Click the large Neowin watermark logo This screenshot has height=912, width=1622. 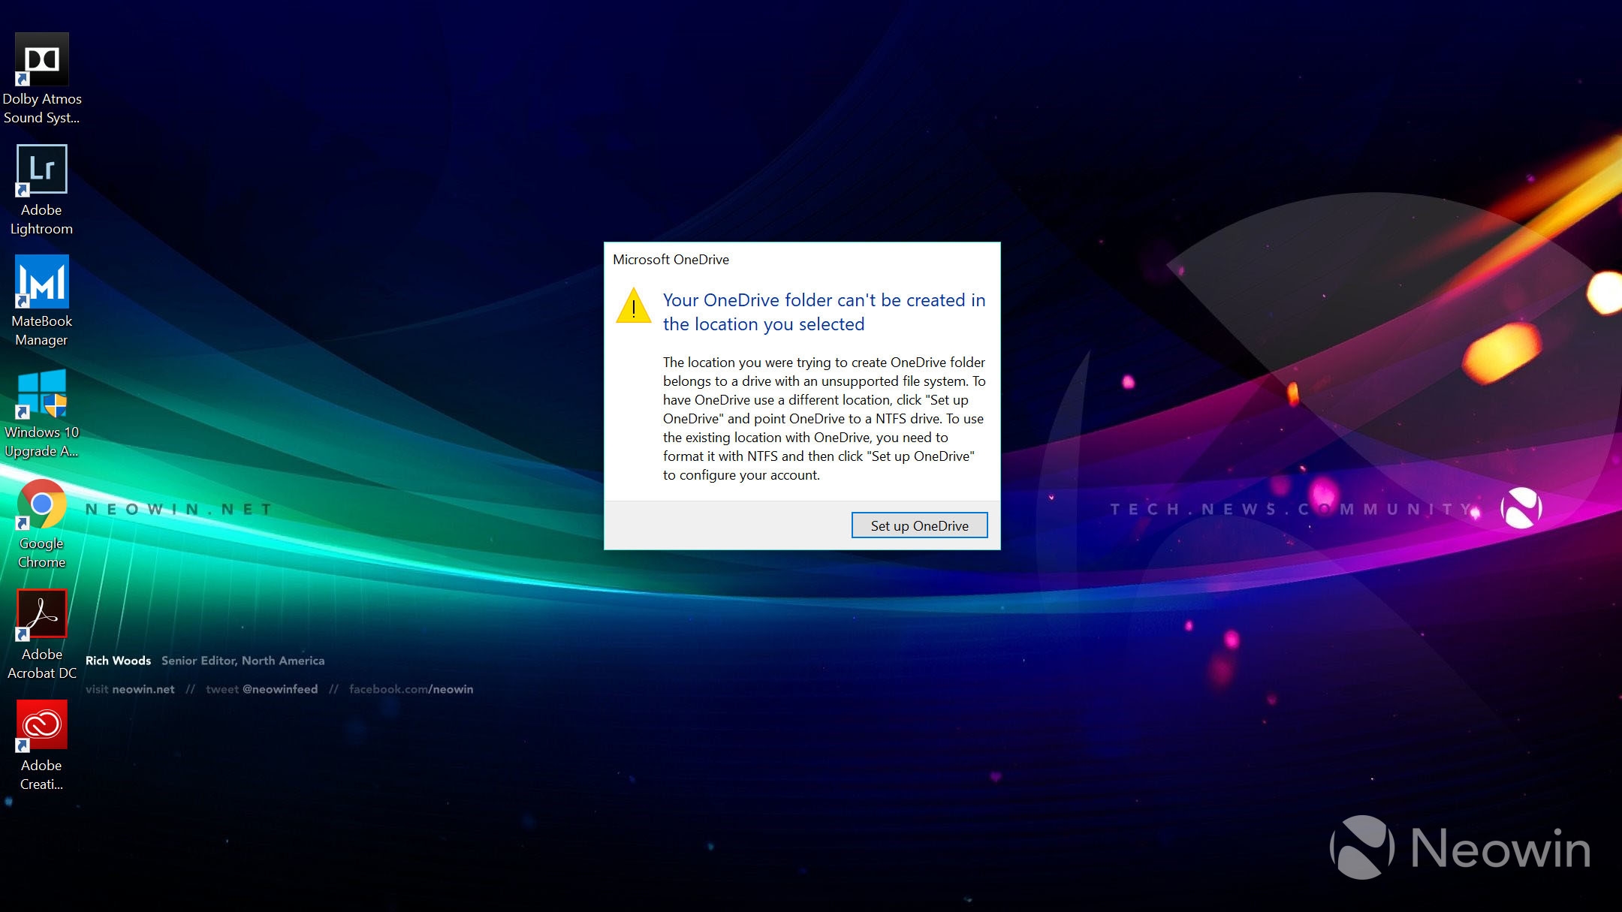1461,848
